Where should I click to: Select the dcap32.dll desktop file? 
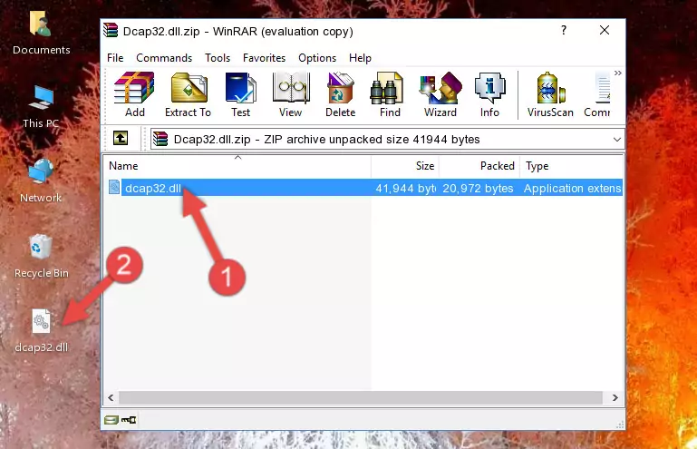(42, 331)
